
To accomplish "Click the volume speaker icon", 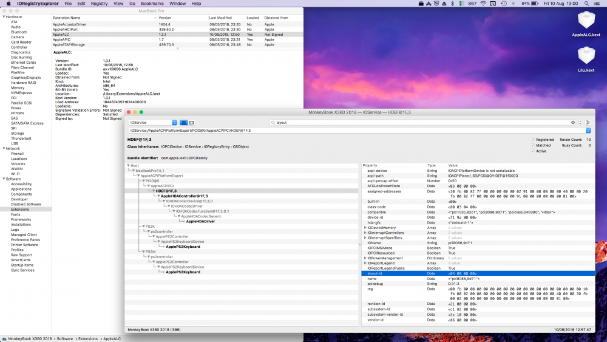I will coord(514,4).
